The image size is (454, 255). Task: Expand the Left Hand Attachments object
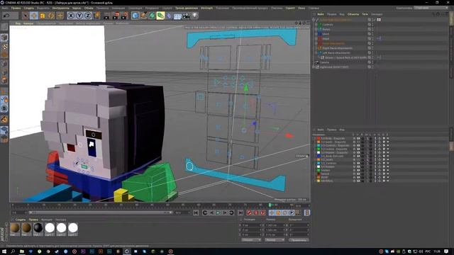click(316, 53)
